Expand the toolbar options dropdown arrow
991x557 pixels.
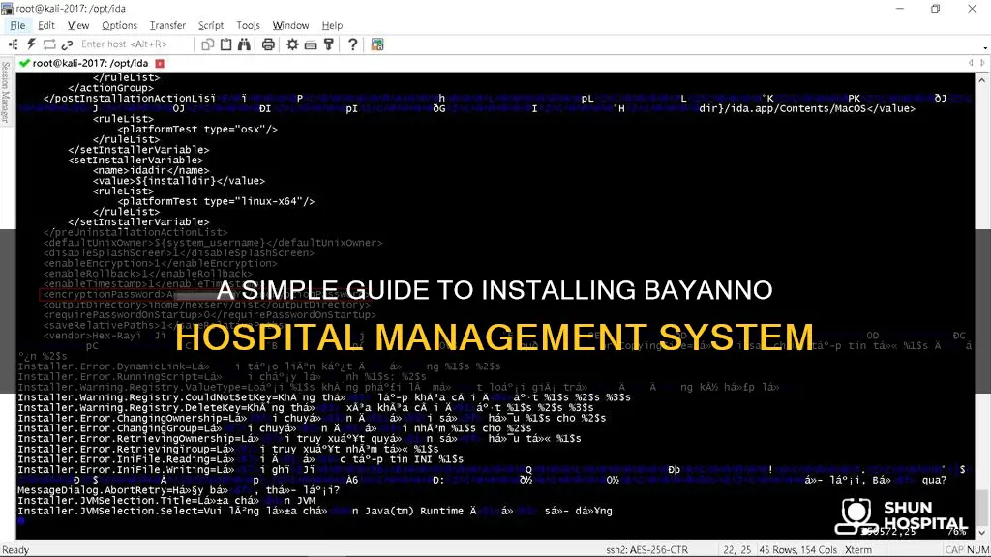[x=985, y=48]
